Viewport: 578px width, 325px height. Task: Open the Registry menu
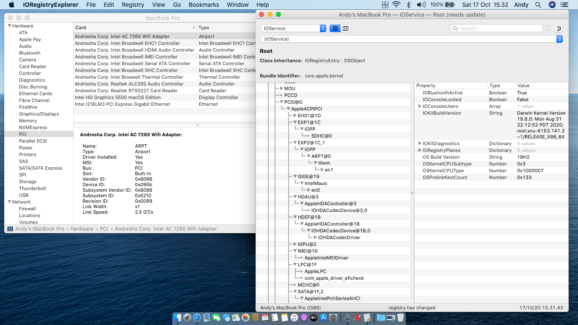click(133, 5)
